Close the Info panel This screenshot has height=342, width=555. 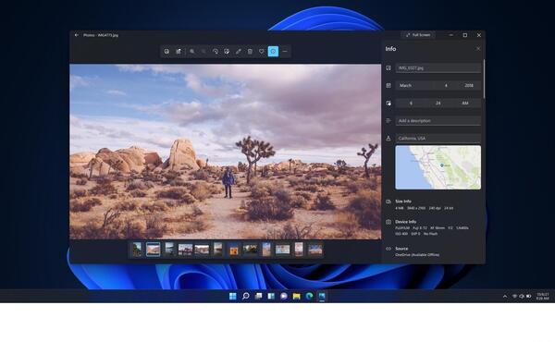478,48
